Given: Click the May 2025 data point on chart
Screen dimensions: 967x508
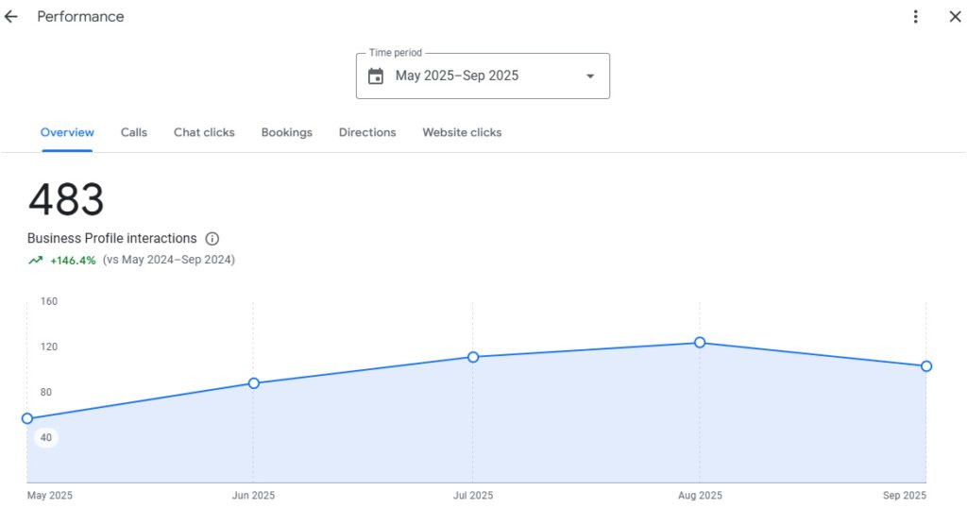Looking at the screenshot, I should pyautogui.click(x=27, y=418).
